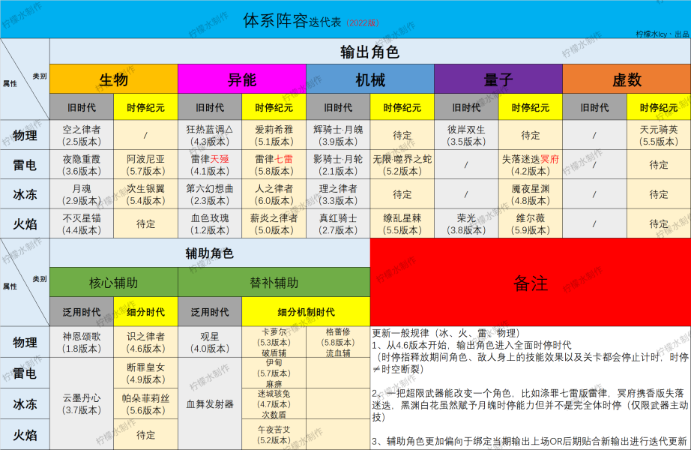Viewport: 691px width, 450px height.
Task: Select the purple 量子 column header
Action: click(498, 79)
